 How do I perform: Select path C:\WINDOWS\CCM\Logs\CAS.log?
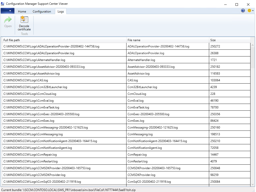[x=26, y=80]
